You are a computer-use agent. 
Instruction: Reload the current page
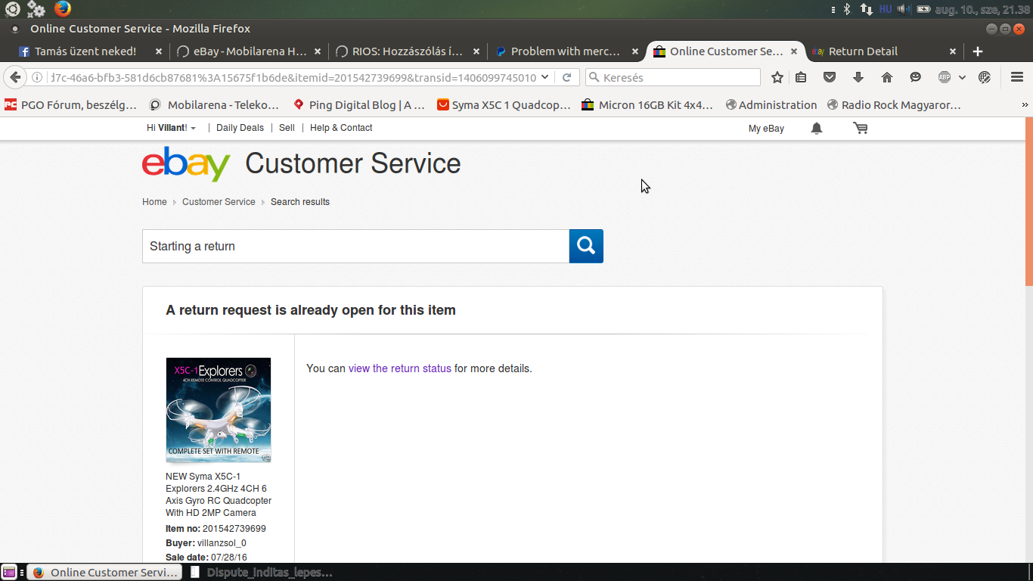pyautogui.click(x=566, y=77)
